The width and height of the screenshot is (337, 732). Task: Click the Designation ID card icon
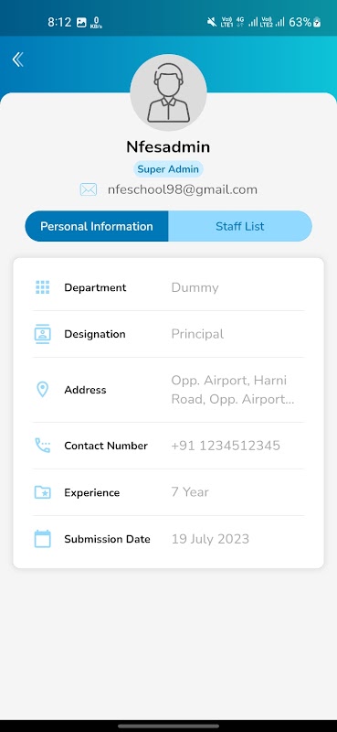click(42, 334)
